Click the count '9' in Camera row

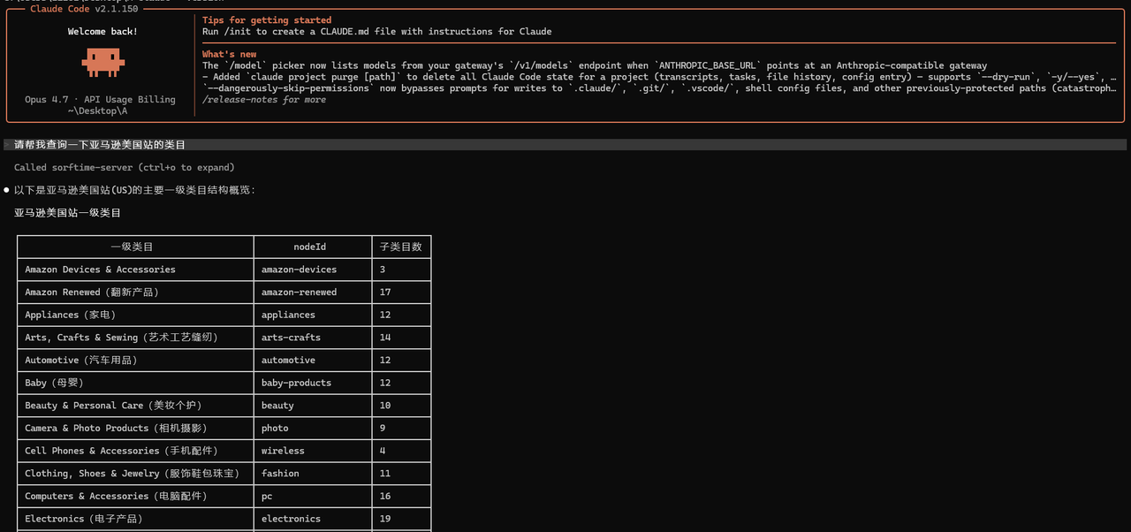coord(383,428)
